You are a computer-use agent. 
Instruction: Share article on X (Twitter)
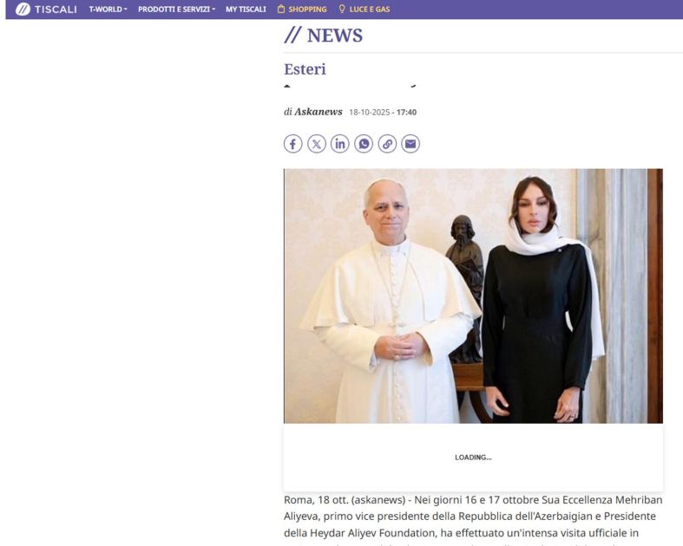coord(317,144)
